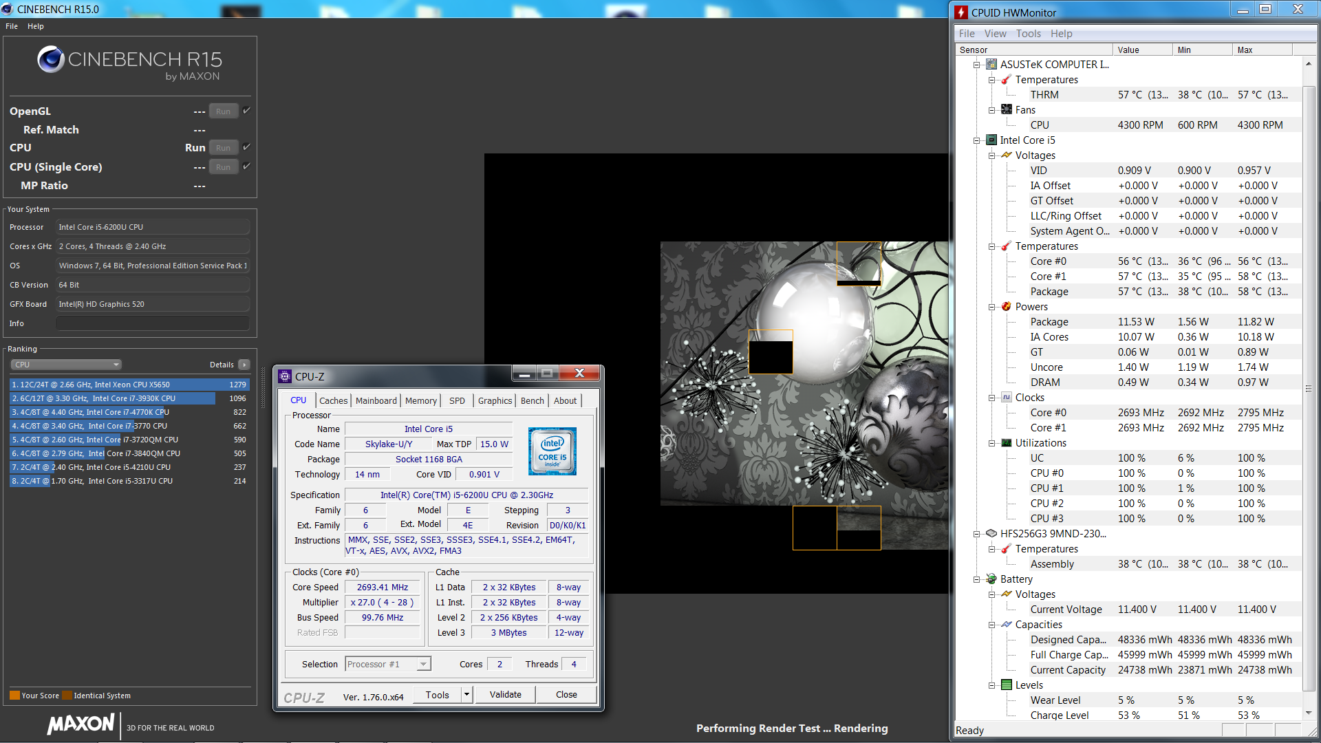The height and width of the screenshot is (743, 1321).
Task: Click the Utilizations icon in HWMonitor
Action: point(1007,442)
